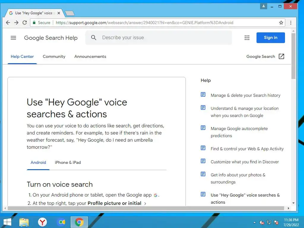Open the Google apps grid
This screenshot has width=304, height=228.
pyautogui.click(x=247, y=38)
